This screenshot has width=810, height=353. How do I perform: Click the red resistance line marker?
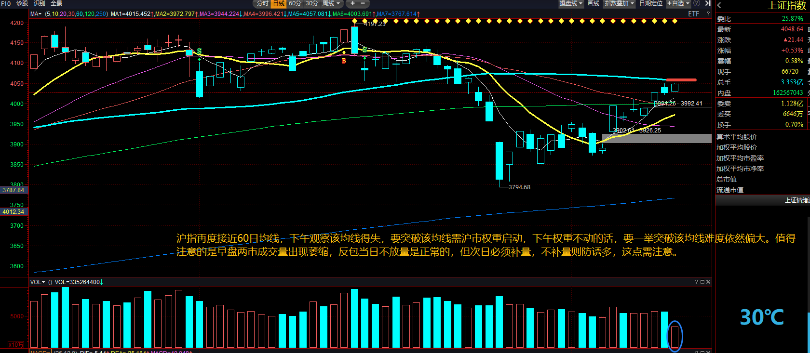pos(681,80)
